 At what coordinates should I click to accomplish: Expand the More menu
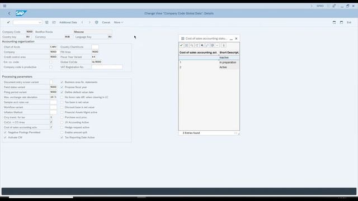[x=119, y=22]
